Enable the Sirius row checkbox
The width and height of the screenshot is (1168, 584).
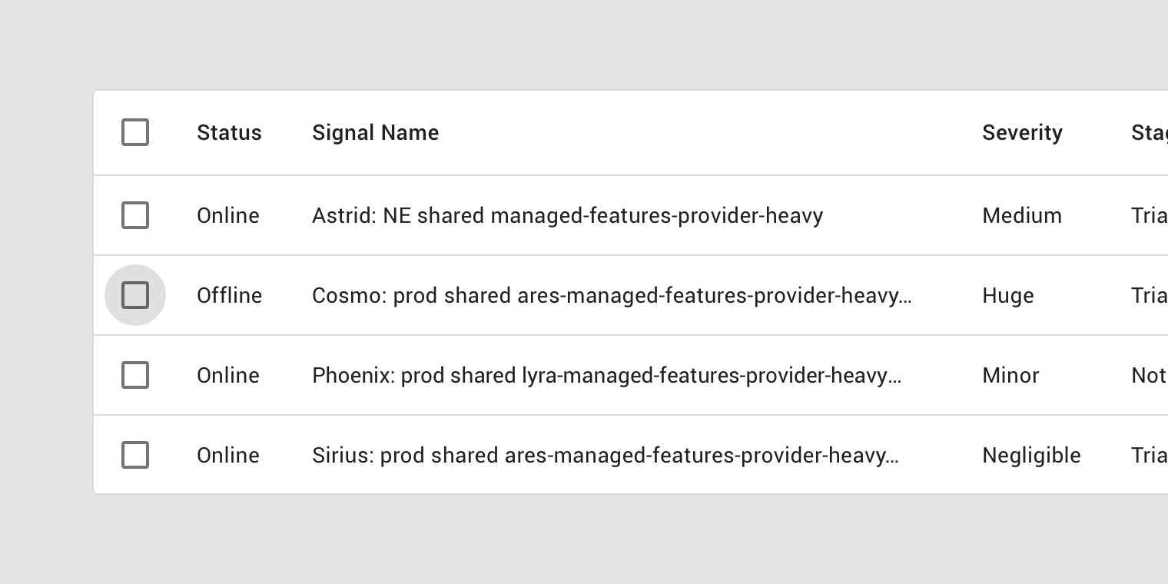(135, 455)
